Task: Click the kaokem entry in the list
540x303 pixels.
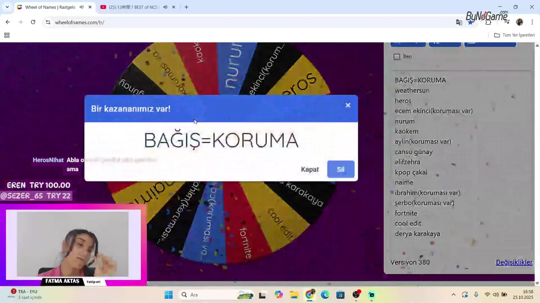Action: pyautogui.click(x=407, y=131)
